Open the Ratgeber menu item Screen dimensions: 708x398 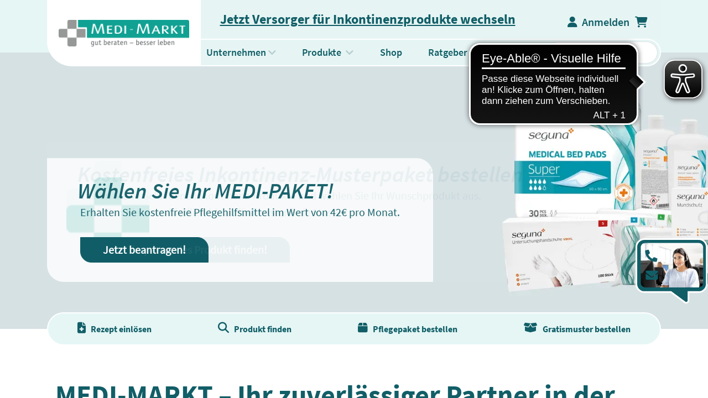447,53
